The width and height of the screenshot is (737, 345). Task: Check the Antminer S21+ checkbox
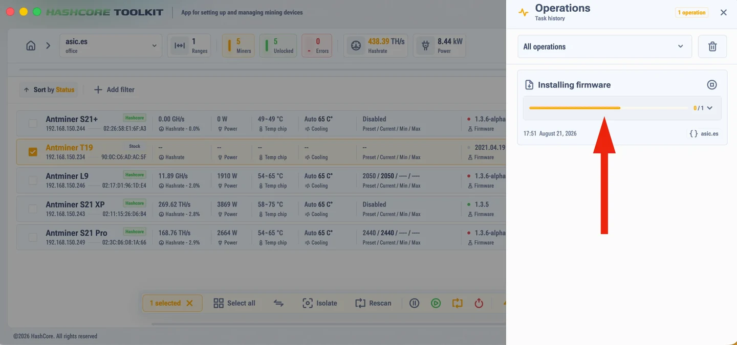[x=33, y=123]
